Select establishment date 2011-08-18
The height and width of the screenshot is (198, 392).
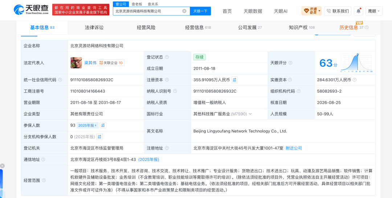point(204,69)
